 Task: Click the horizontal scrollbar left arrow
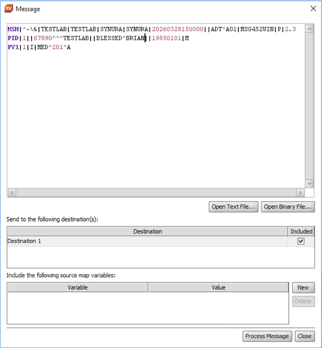12,193
